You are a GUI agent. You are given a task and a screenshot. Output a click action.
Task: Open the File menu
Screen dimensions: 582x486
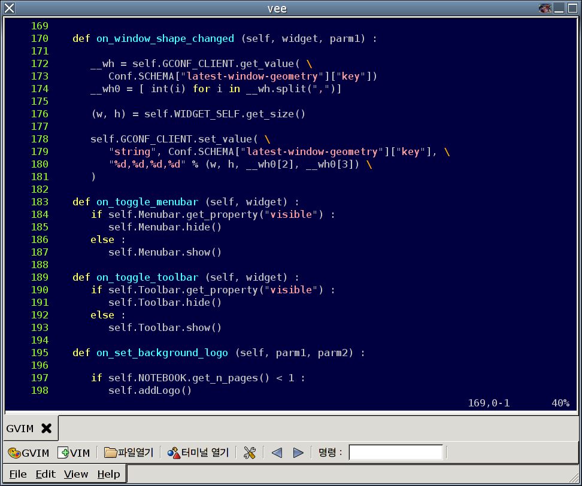(x=18, y=474)
